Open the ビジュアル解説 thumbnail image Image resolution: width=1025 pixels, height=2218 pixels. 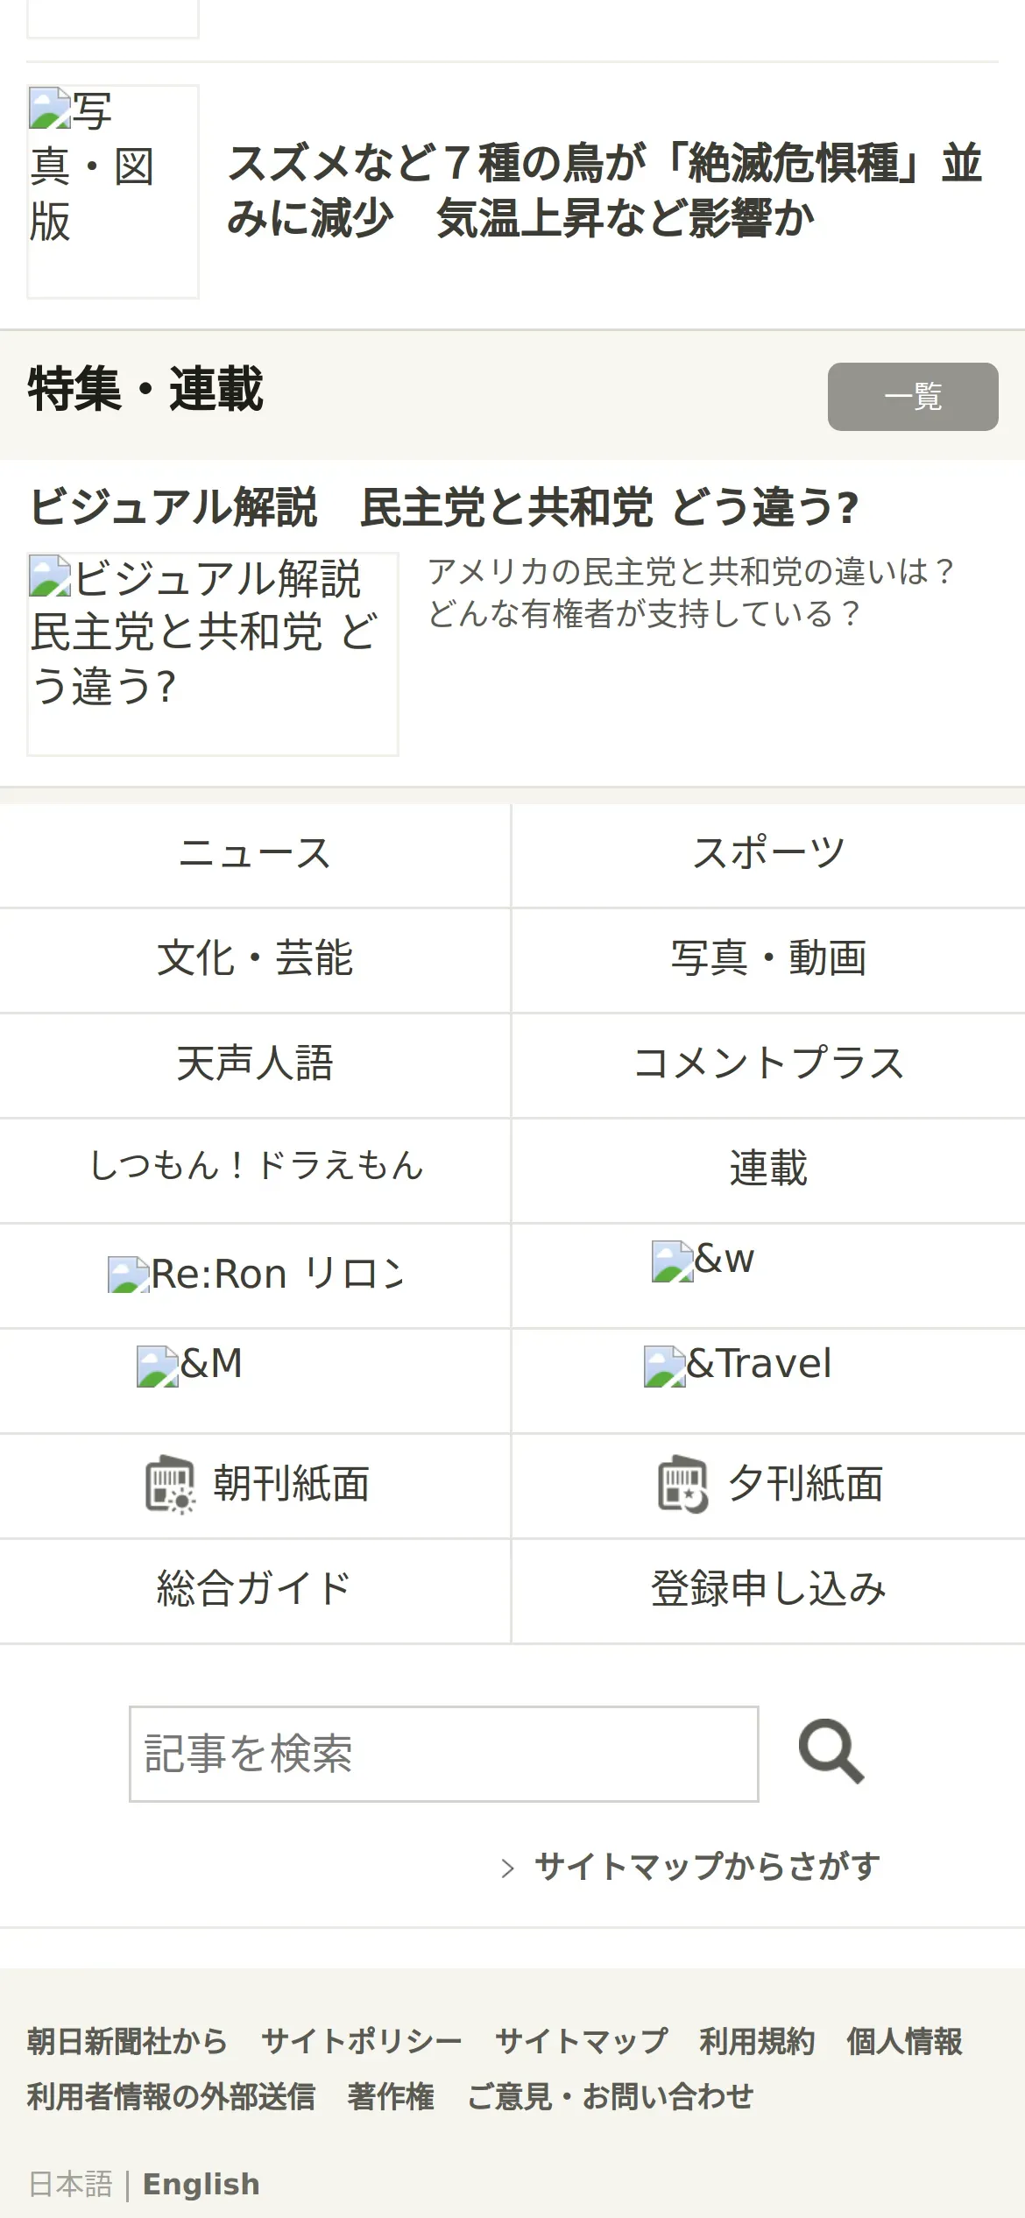pos(213,653)
